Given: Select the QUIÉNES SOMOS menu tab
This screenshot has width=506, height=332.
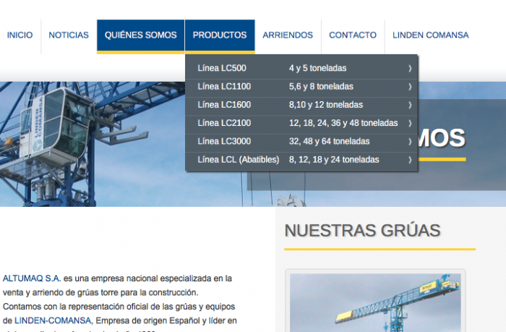Looking at the screenshot, I should coord(140,35).
